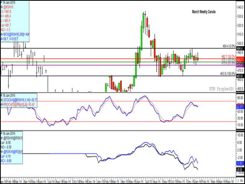Click the 510.0 price axis label
This screenshot has height=184, width=245.
point(241,34)
